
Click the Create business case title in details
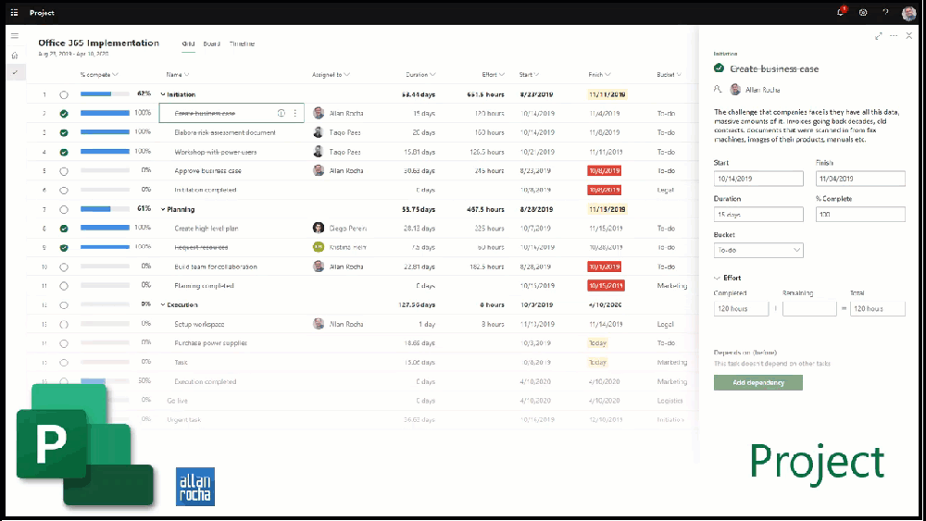pos(774,69)
